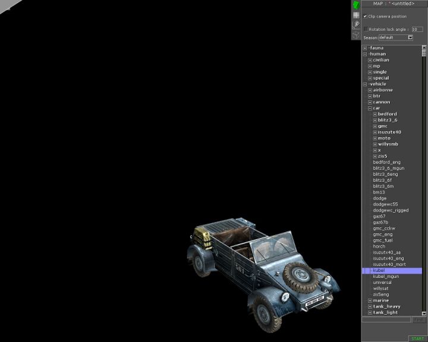Click the entity list scrollbar down arrow
Screen dimensions: 428x342
(424, 313)
